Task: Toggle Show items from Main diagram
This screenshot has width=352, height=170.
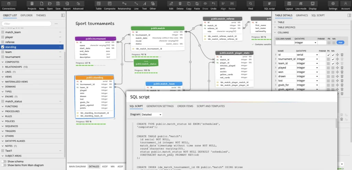Action: click(x=4, y=165)
